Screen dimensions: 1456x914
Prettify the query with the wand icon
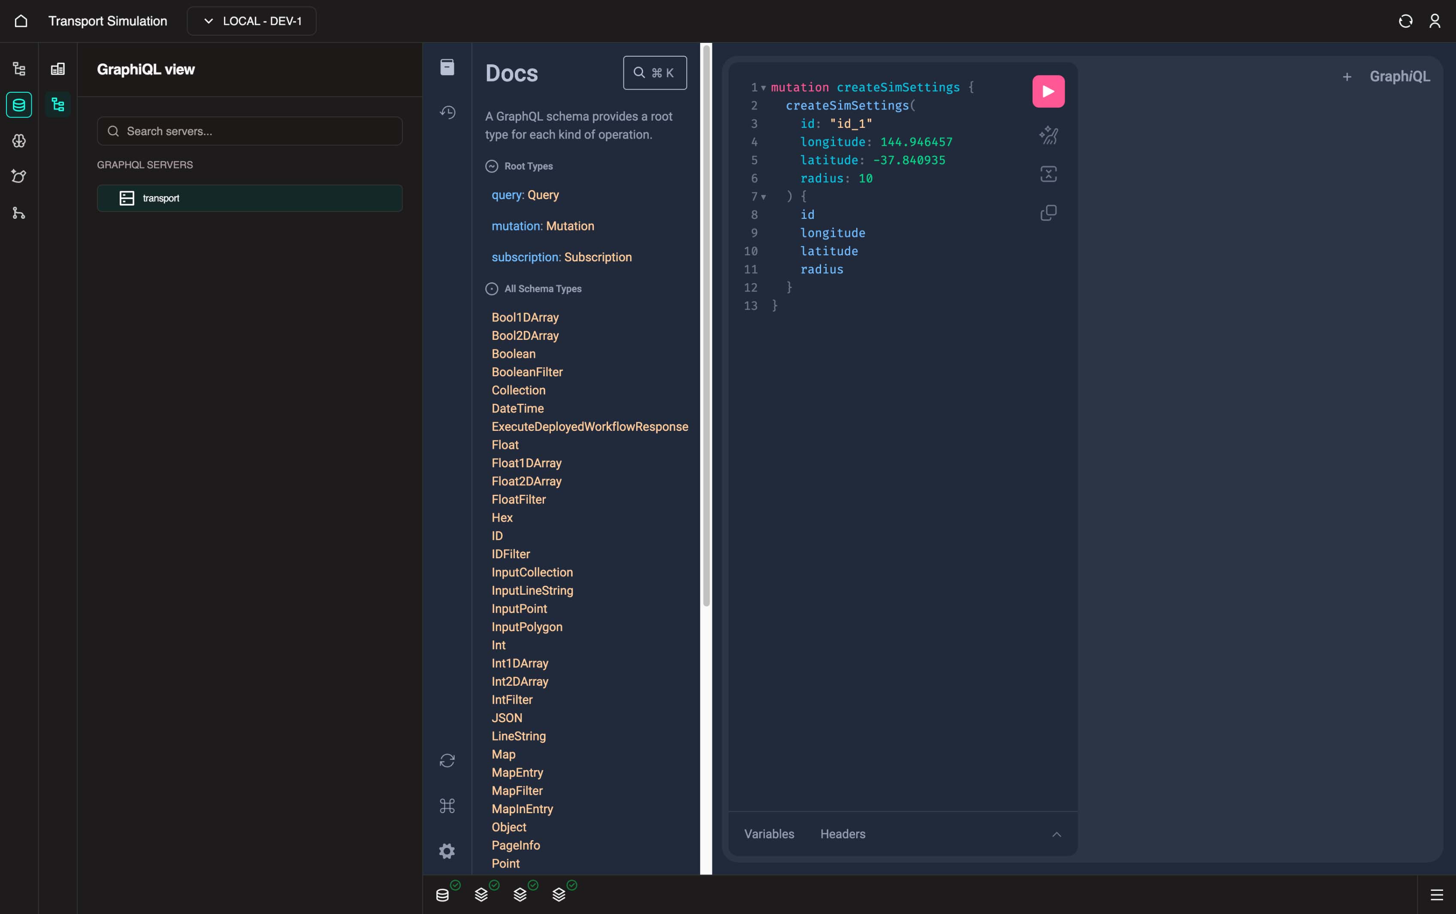tap(1048, 136)
